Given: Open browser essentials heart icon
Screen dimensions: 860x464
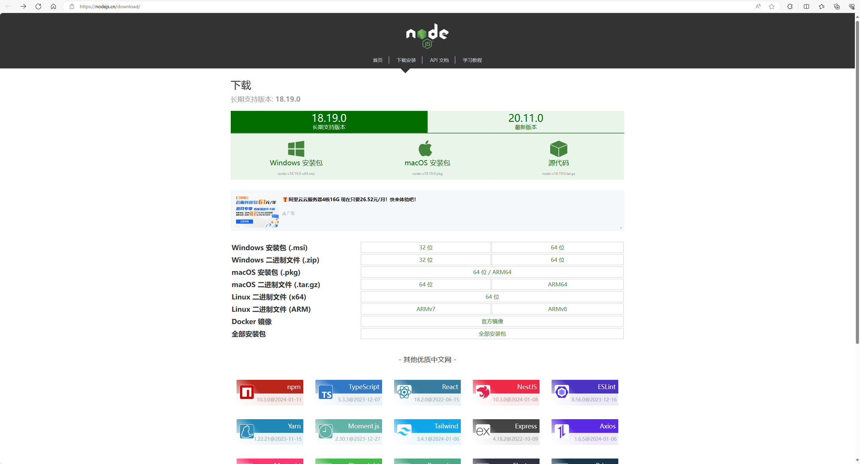Looking at the screenshot, I should [x=852, y=7].
